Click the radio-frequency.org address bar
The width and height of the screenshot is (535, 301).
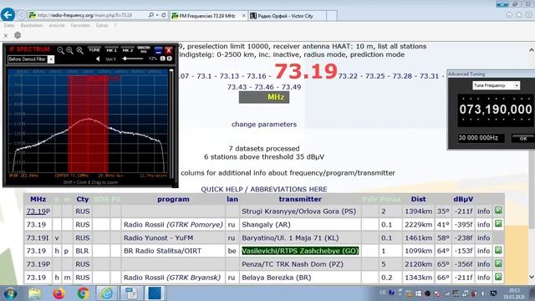tap(88, 15)
